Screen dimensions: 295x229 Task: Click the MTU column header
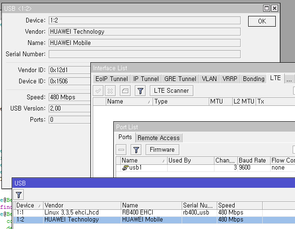click(x=221, y=102)
